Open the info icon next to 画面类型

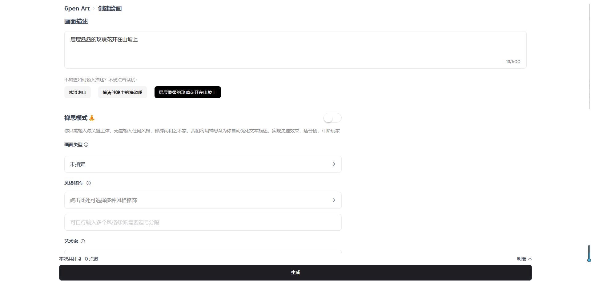[x=86, y=144]
